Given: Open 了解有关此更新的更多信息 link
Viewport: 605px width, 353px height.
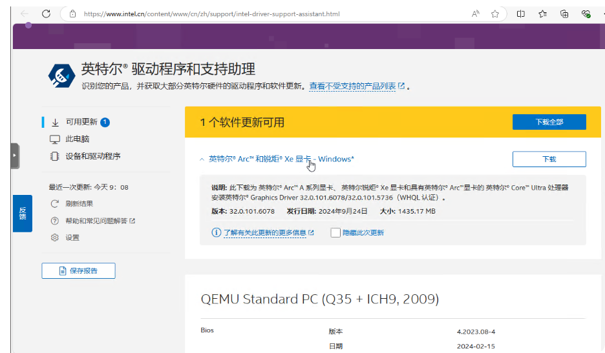Looking at the screenshot, I should click(x=265, y=232).
